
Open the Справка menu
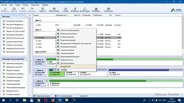45,5
